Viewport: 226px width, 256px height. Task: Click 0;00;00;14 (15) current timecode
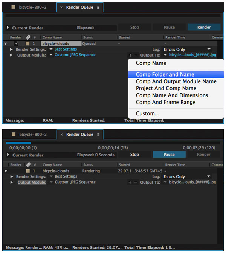pyautogui.click(x=113, y=148)
